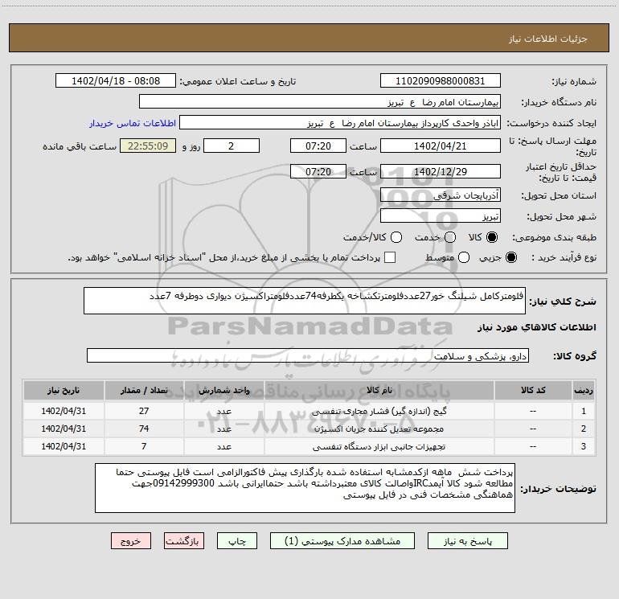Click the شرح کلی نیاز description box
Viewport: 619px width, 599px height.
pyautogui.click(x=305, y=301)
